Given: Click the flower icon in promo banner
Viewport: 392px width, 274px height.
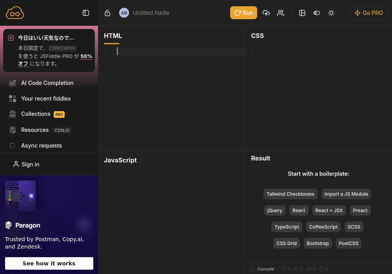Looking at the screenshot, I should 11,38.
